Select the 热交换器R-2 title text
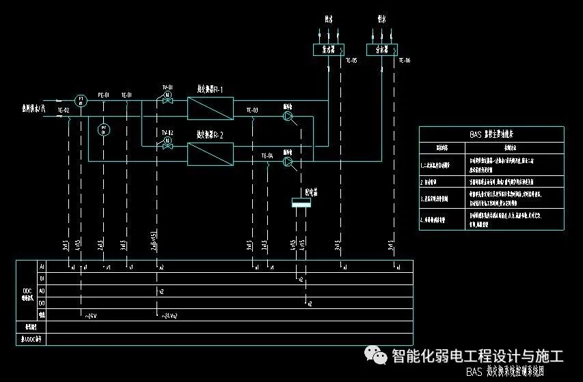The height and width of the screenshot is (382, 583). pos(210,135)
